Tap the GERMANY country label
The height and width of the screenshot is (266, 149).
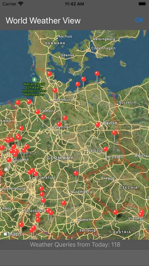tap(60, 158)
